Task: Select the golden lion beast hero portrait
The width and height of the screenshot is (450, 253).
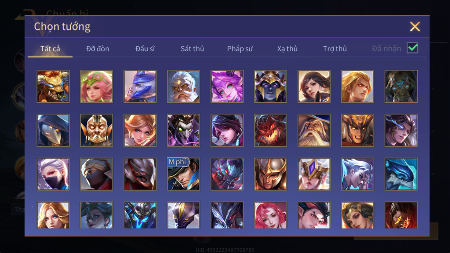Action: [x=53, y=86]
